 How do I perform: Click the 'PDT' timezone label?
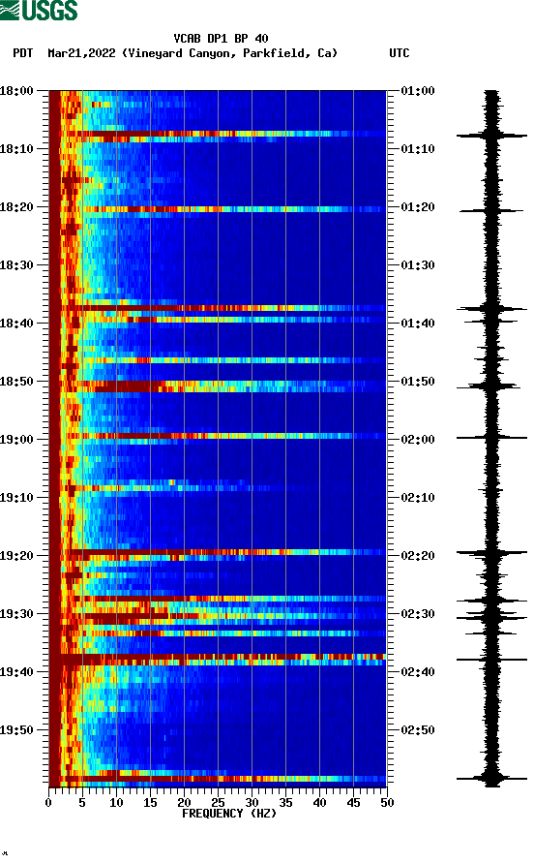click(22, 53)
